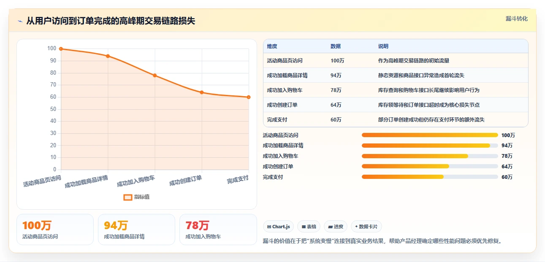Viewport: 545px width, 262px height.
Task: Click the 64万 value beside its progress bar
Action: [x=507, y=167]
